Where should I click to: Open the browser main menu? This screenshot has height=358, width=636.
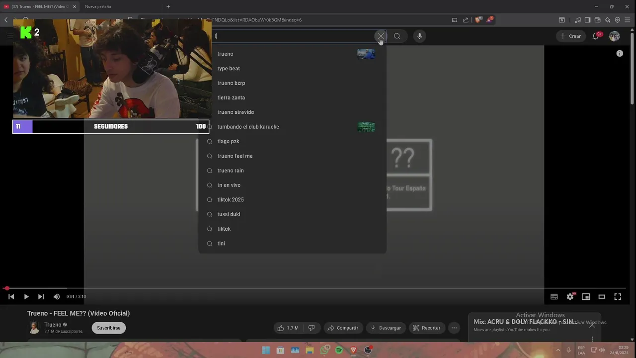[x=629, y=20]
